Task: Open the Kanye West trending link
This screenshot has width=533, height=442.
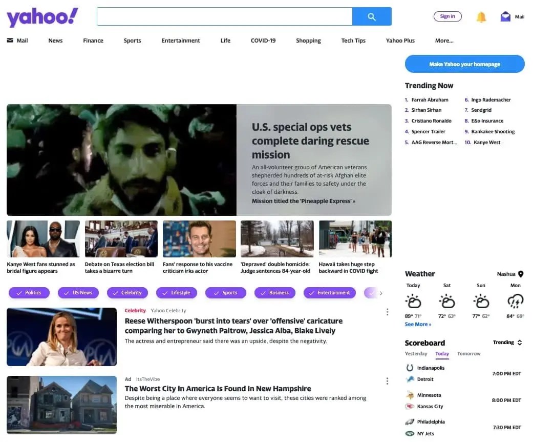Action: point(487,142)
